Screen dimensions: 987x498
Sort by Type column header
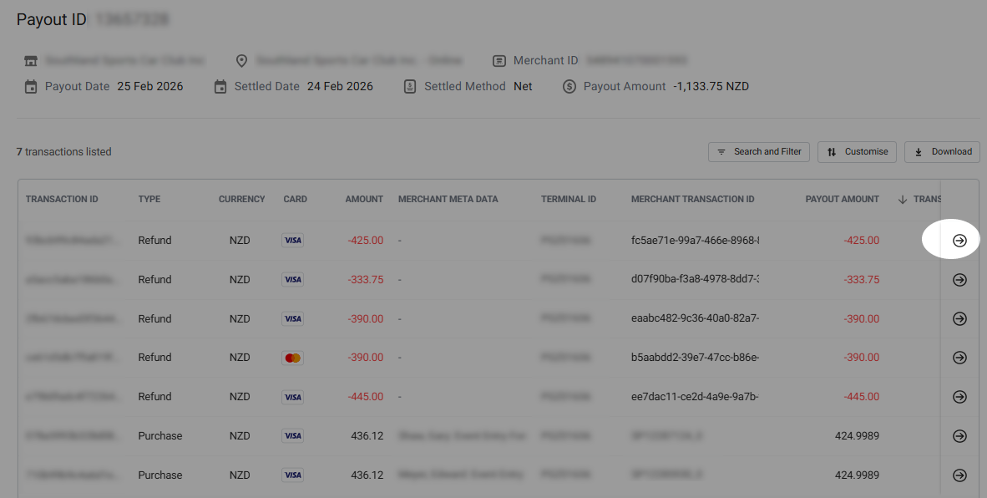[149, 199]
